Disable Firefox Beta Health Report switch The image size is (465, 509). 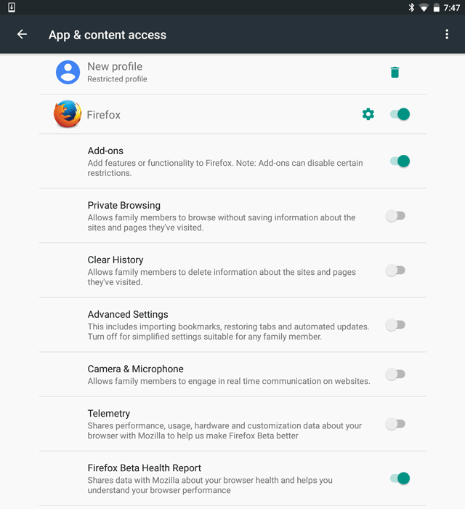(x=400, y=478)
